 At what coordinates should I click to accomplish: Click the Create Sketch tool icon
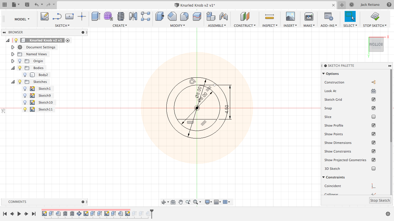tap(45, 16)
